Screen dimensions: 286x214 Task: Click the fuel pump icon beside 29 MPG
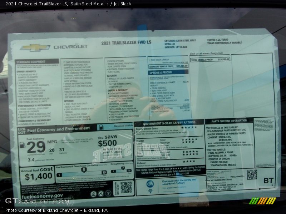[22, 145]
